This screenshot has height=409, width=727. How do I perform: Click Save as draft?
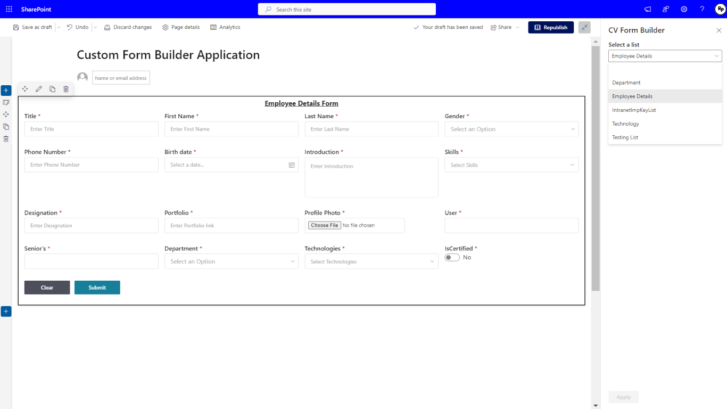pos(33,27)
